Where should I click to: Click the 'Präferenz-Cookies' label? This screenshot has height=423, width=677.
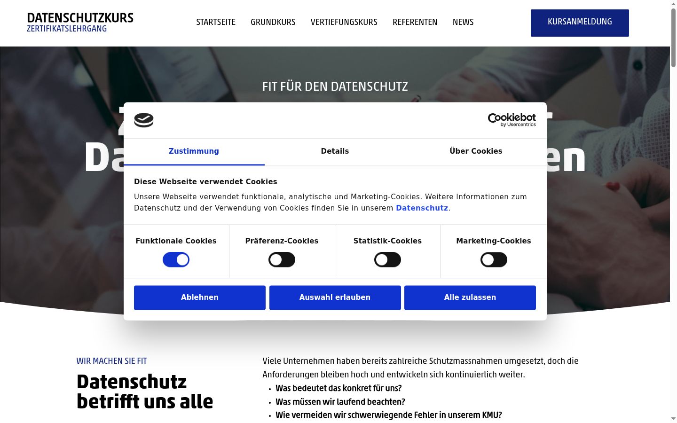point(282,241)
